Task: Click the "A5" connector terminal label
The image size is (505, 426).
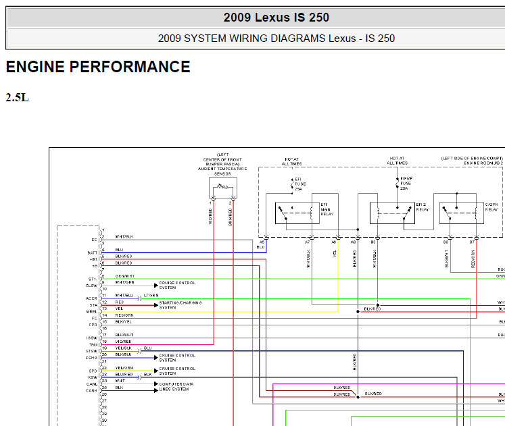Action: coord(262,242)
